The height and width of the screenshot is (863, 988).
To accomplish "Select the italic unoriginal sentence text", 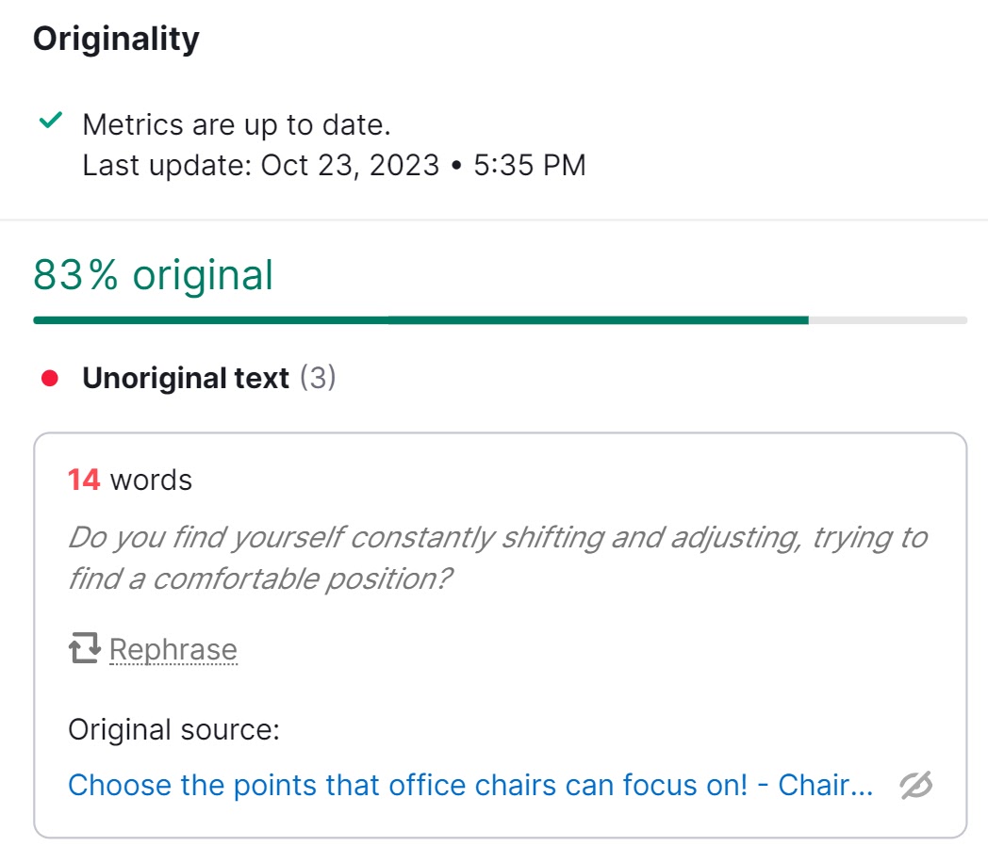I will (490, 556).
